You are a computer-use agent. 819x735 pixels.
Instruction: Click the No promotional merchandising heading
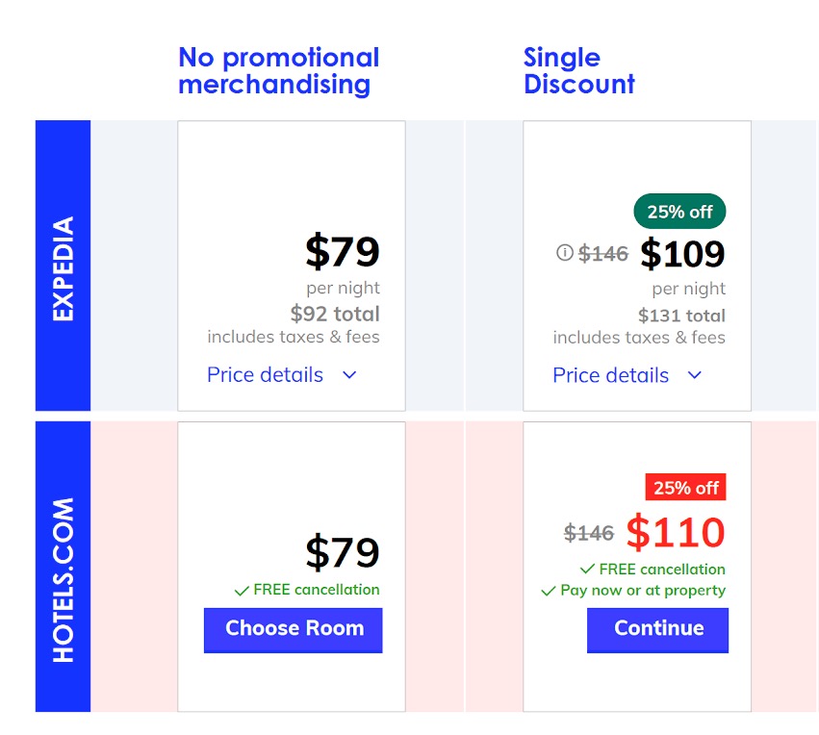[278, 70]
